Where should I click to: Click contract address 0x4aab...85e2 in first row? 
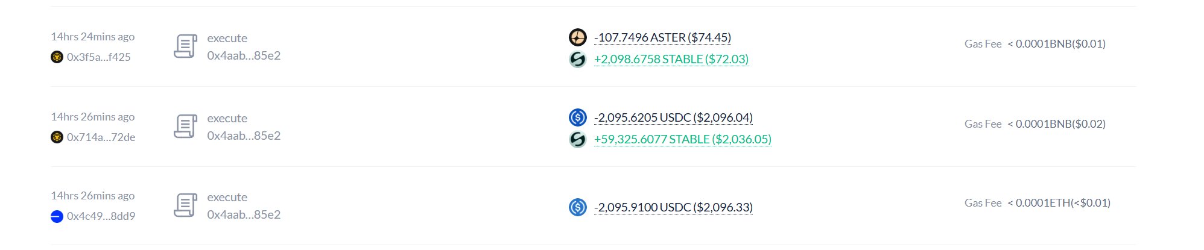pos(244,55)
